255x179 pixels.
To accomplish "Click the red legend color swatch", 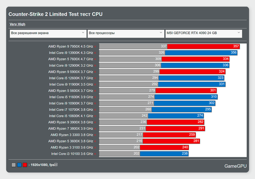I will tap(25, 165).
